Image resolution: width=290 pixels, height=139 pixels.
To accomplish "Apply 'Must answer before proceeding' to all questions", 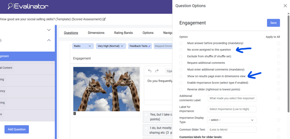I will (279, 43).
